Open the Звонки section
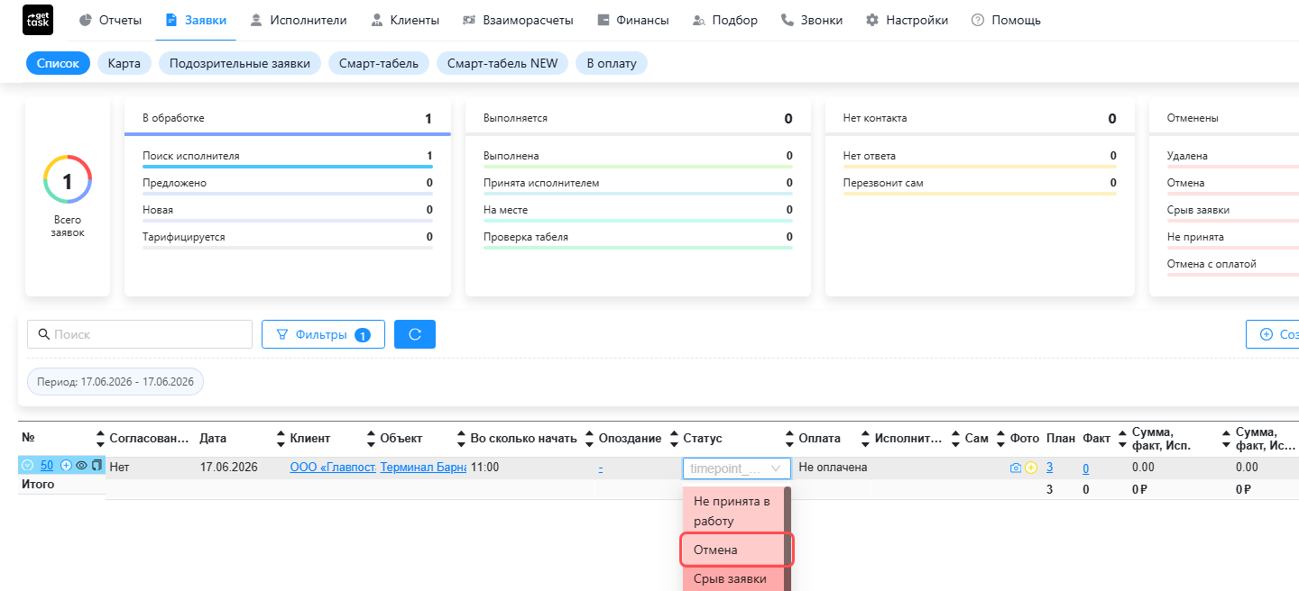This screenshot has height=591, width=1299. [x=812, y=20]
